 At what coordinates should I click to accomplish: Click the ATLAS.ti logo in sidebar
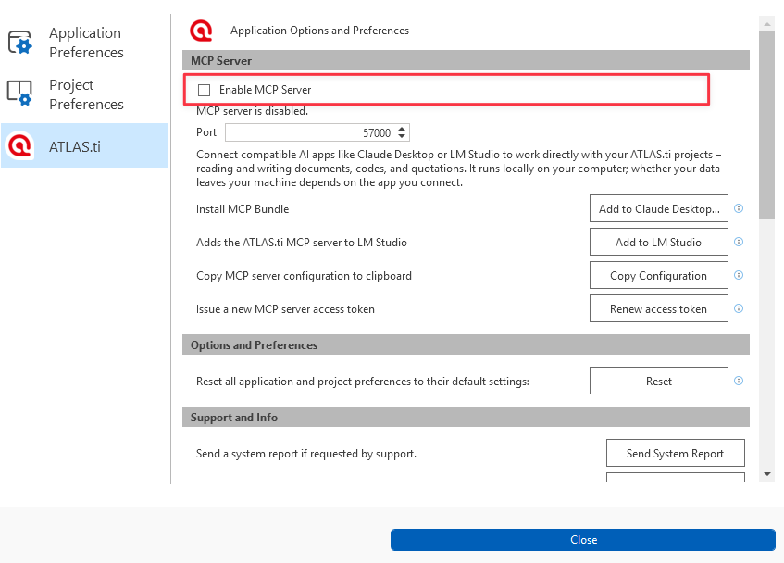click(x=20, y=145)
